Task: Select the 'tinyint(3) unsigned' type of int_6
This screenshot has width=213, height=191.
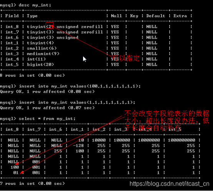Action: point(53,38)
